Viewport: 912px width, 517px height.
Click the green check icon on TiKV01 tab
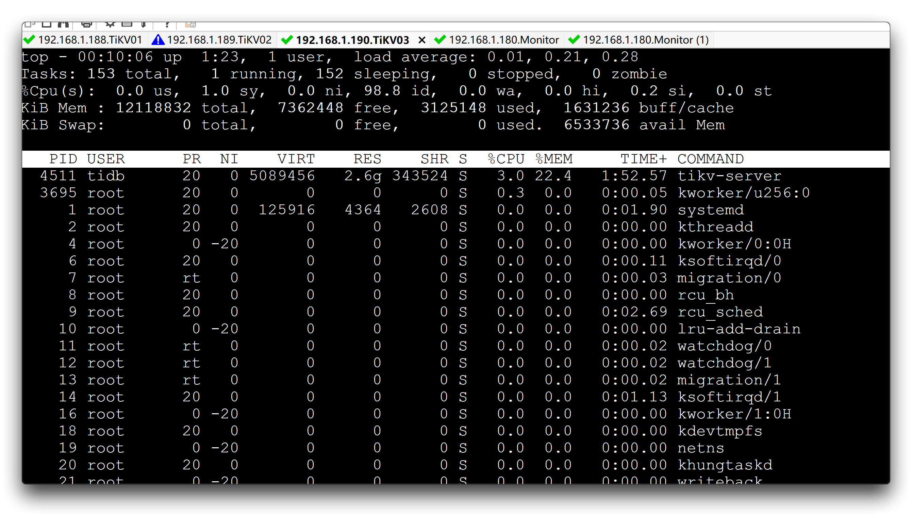pos(30,40)
